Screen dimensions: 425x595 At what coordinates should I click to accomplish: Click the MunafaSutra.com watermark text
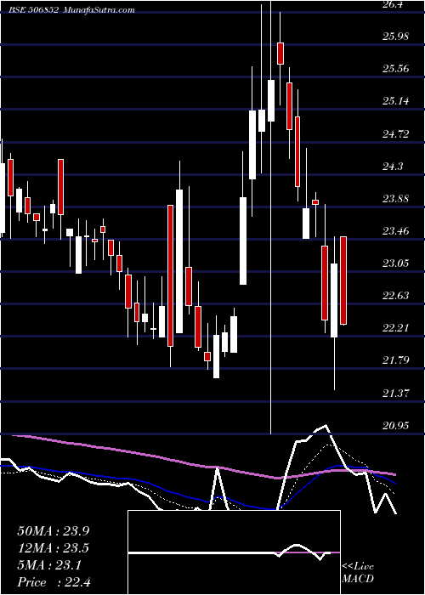(x=99, y=10)
